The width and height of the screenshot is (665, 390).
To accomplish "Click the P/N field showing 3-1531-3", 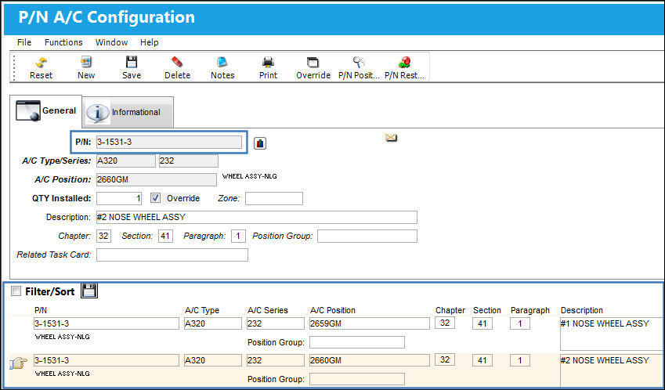I will point(168,142).
